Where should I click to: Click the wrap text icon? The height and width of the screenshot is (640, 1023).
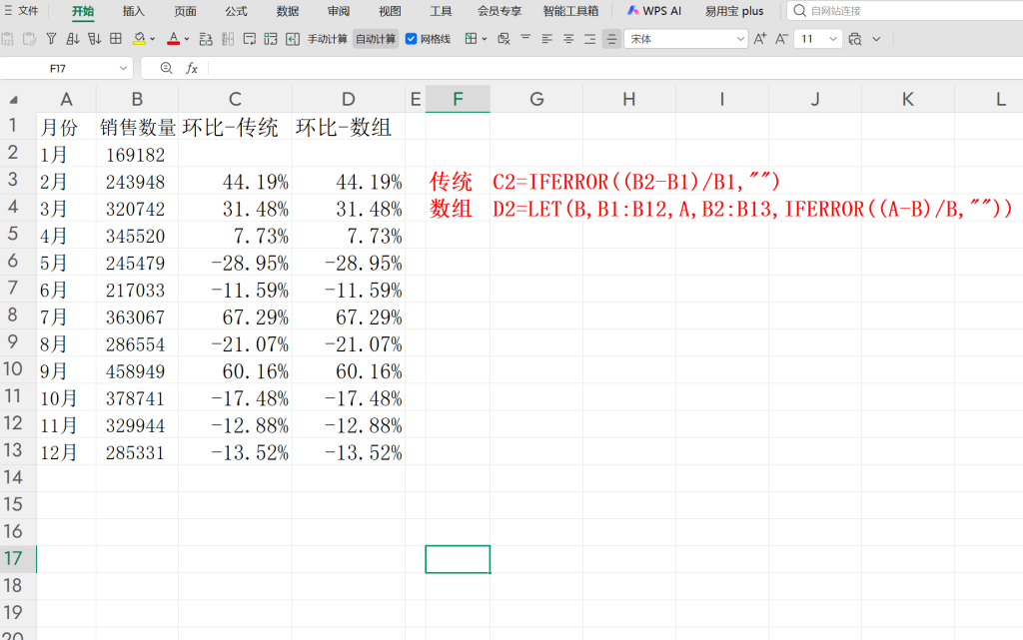click(x=249, y=39)
